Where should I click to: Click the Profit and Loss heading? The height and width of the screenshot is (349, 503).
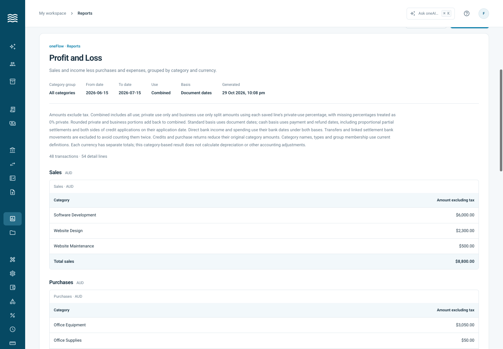(75, 58)
